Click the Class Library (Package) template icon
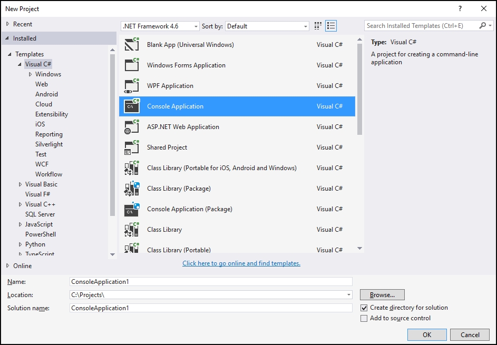Image resolution: width=497 pixels, height=345 pixels. point(132,189)
